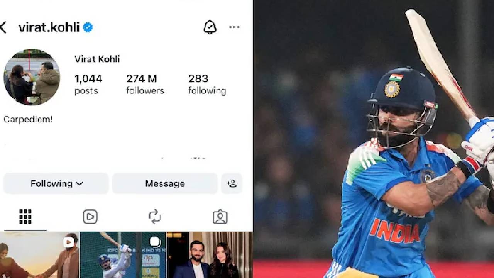Click the Carpediem! bio text
Screen dimensions: 494x278
pos(28,120)
